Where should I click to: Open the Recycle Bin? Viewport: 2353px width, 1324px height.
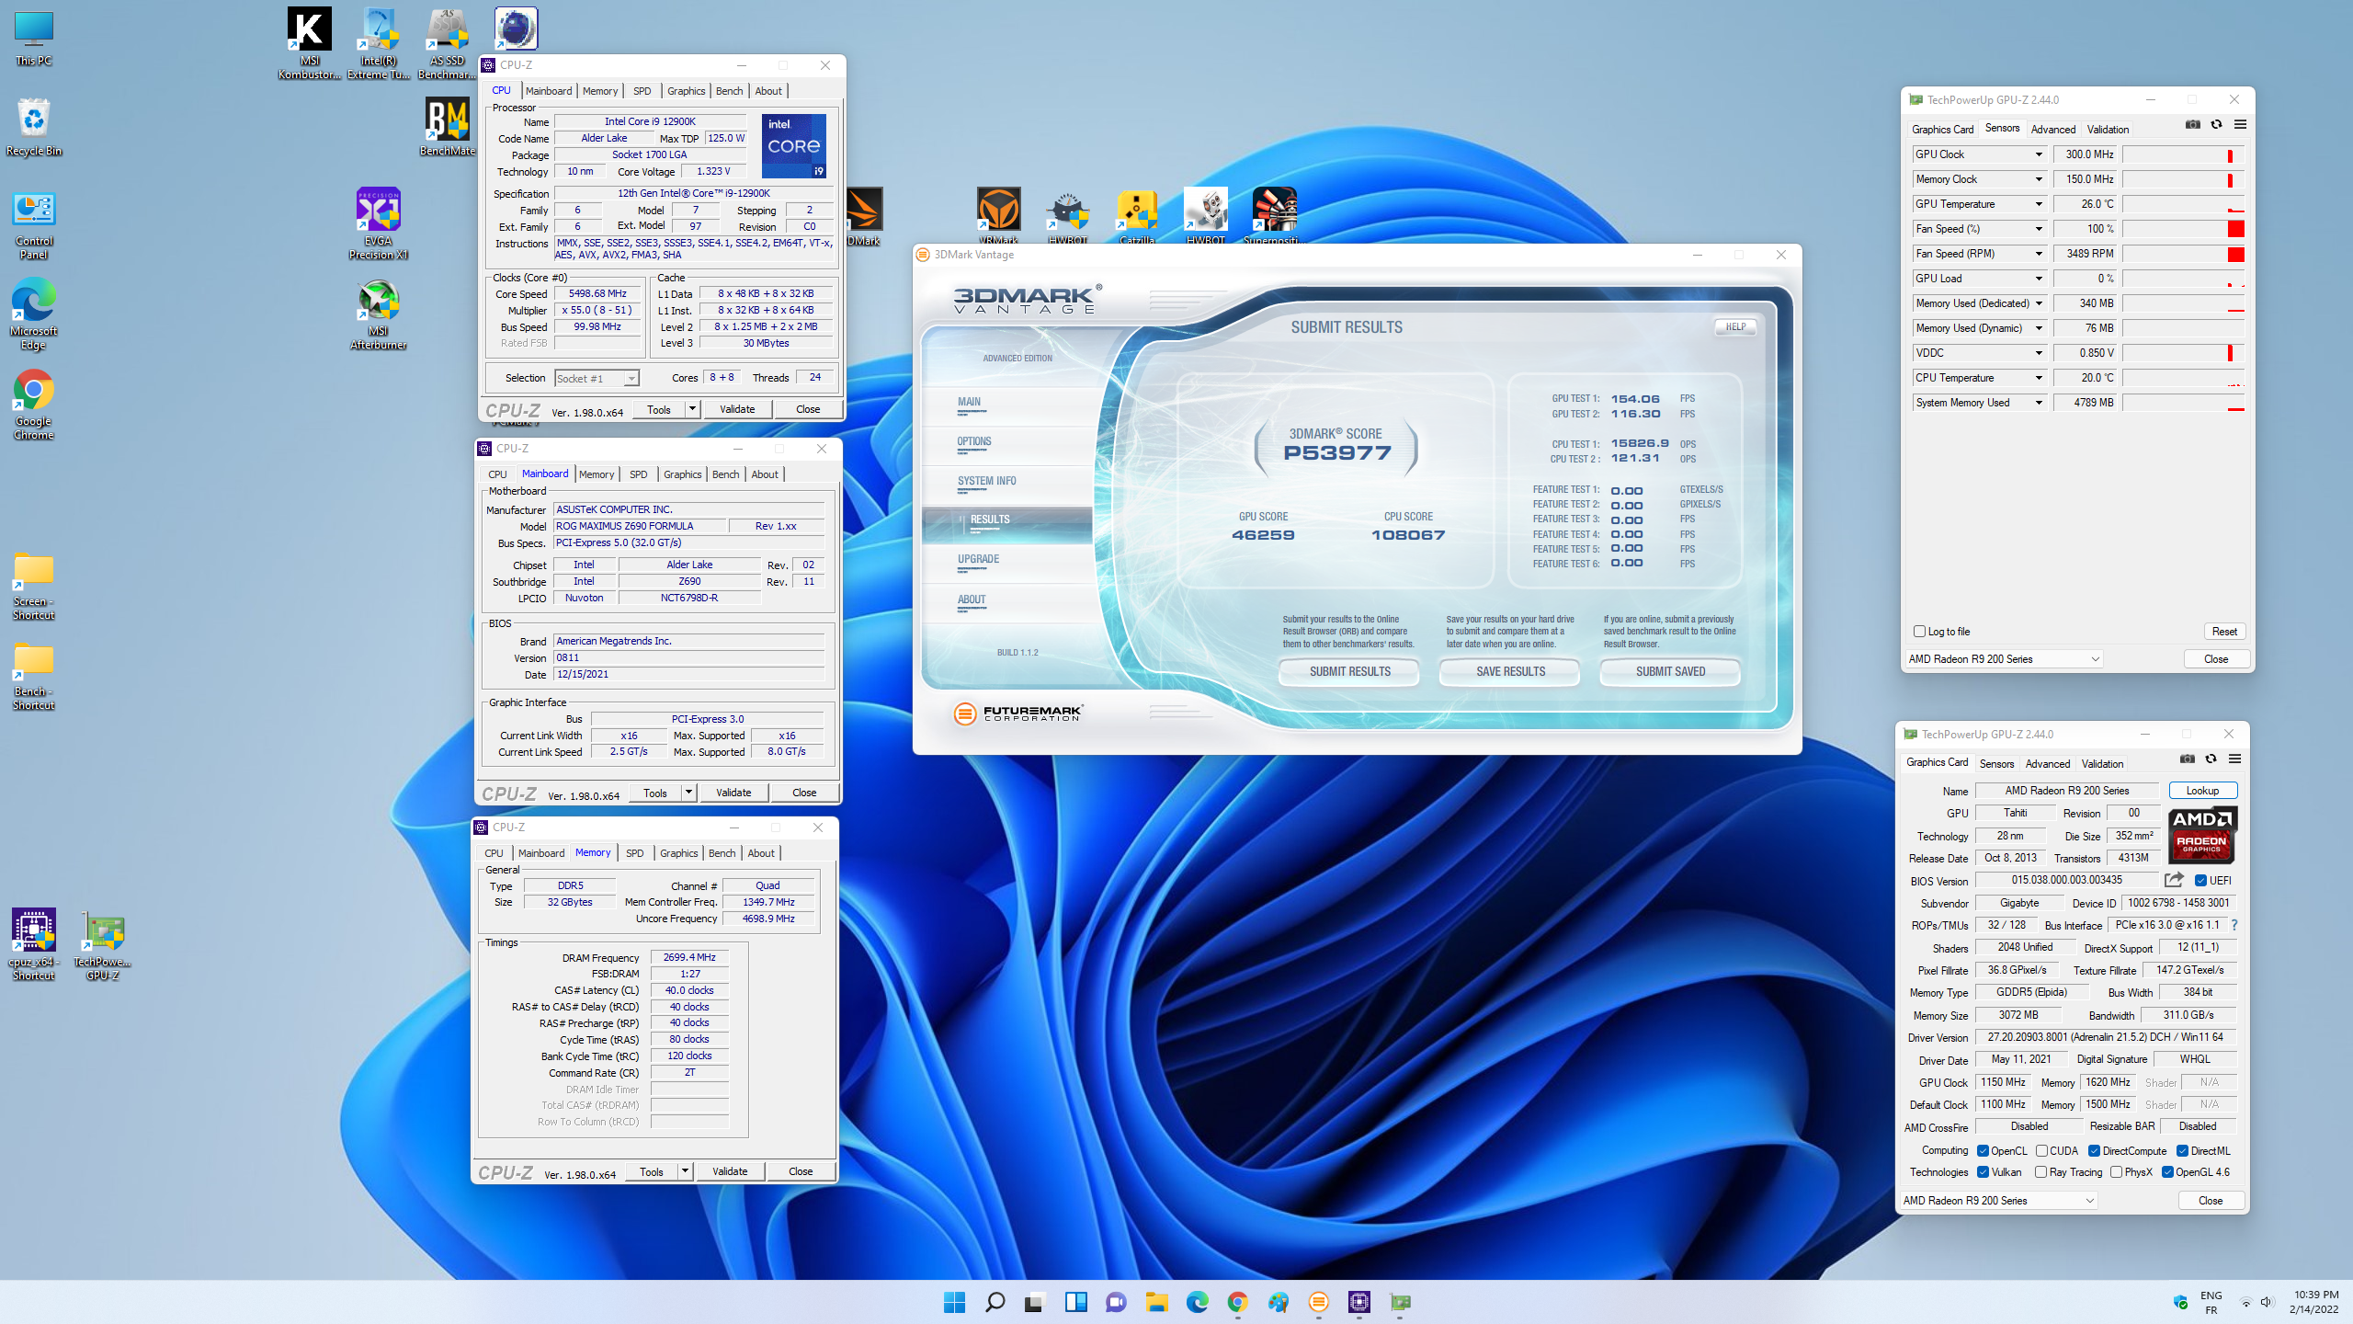[34, 127]
